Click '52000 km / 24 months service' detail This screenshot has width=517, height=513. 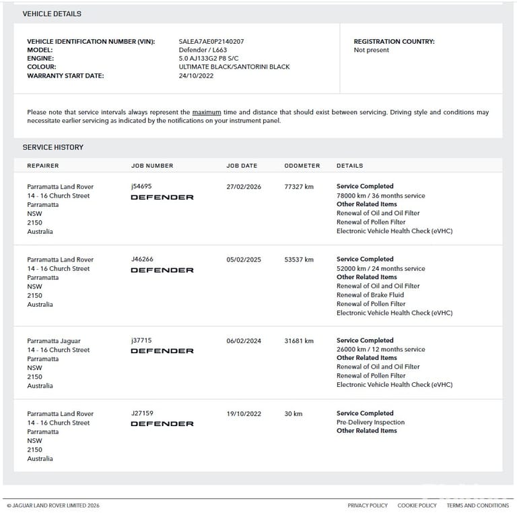[x=381, y=268]
